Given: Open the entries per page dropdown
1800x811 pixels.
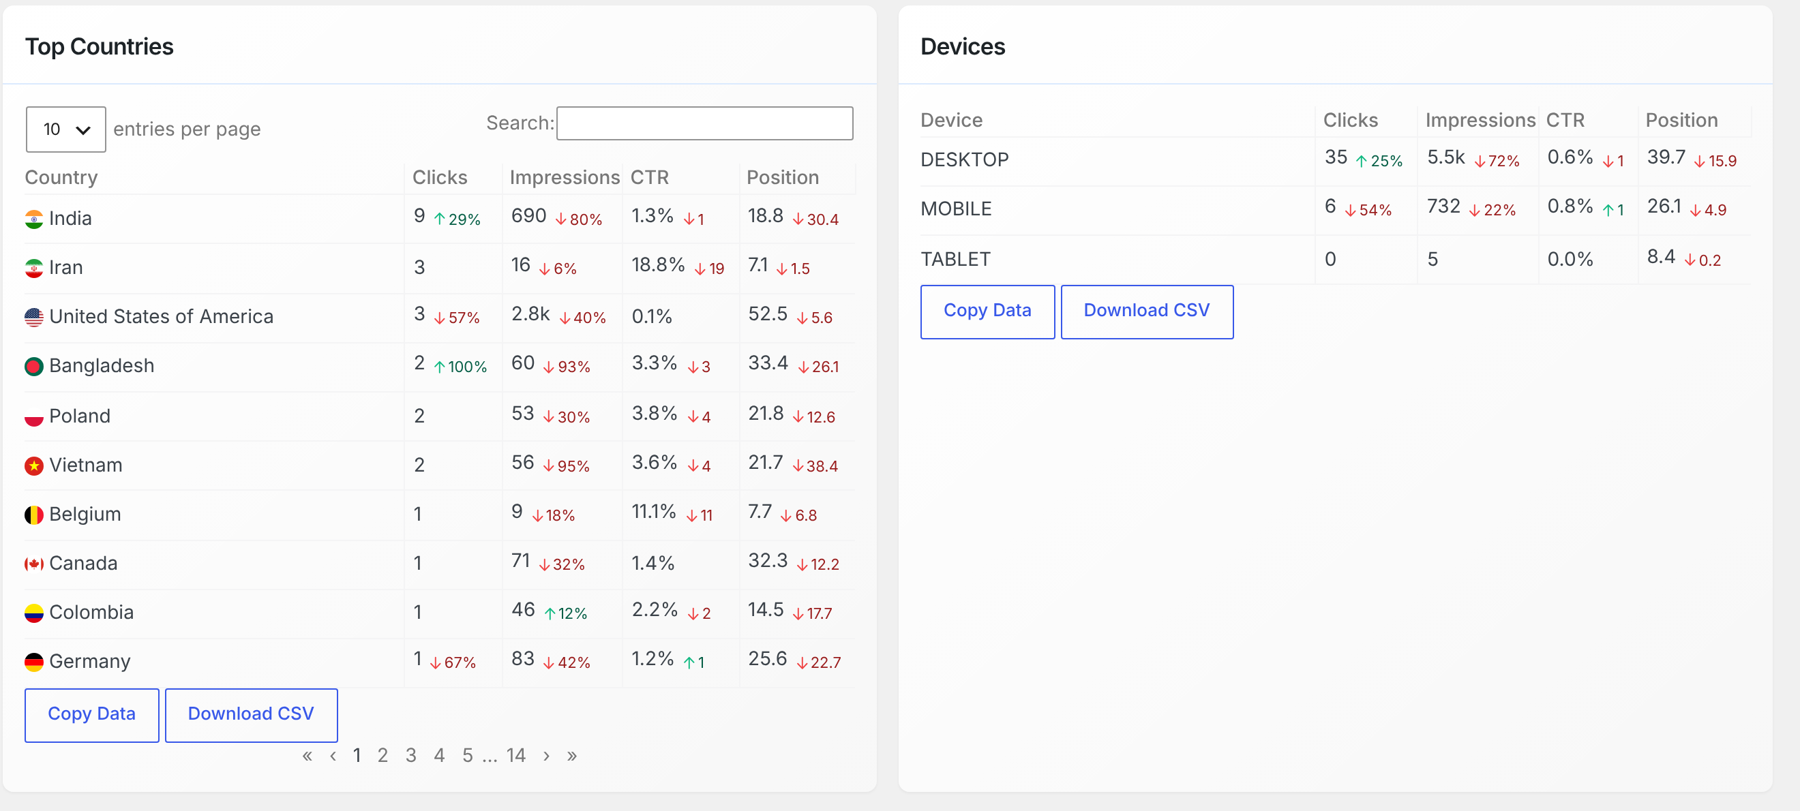Looking at the screenshot, I should tap(65, 129).
